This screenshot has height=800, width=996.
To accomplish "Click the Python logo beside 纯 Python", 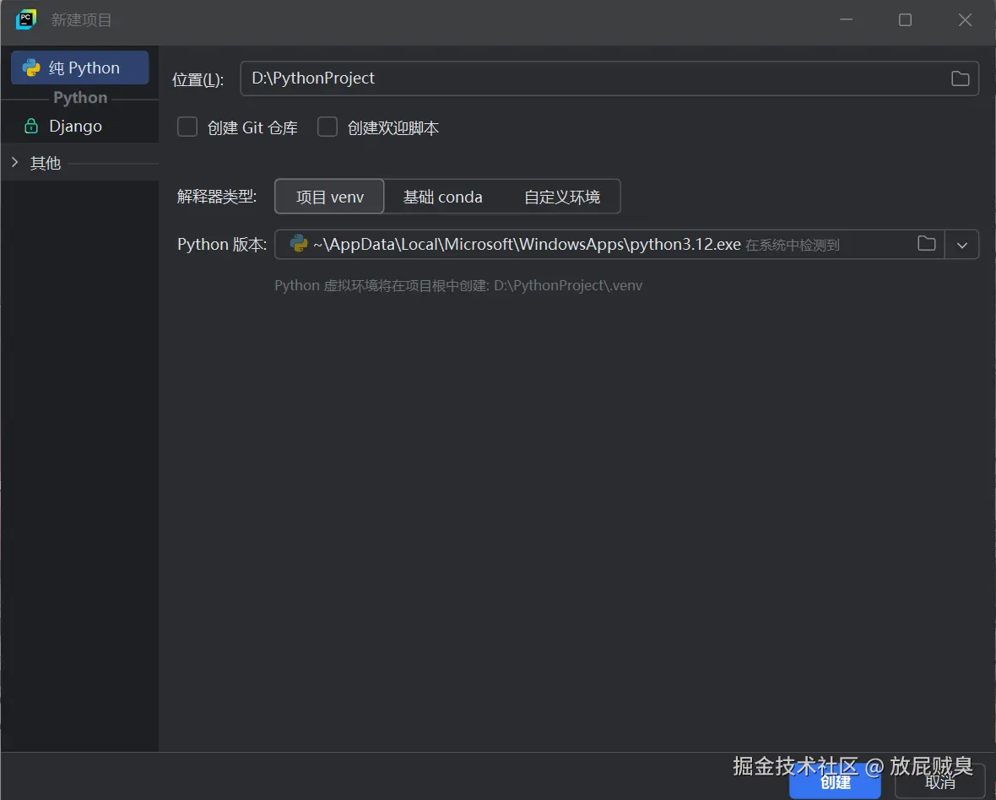I will (x=32, y=68).
